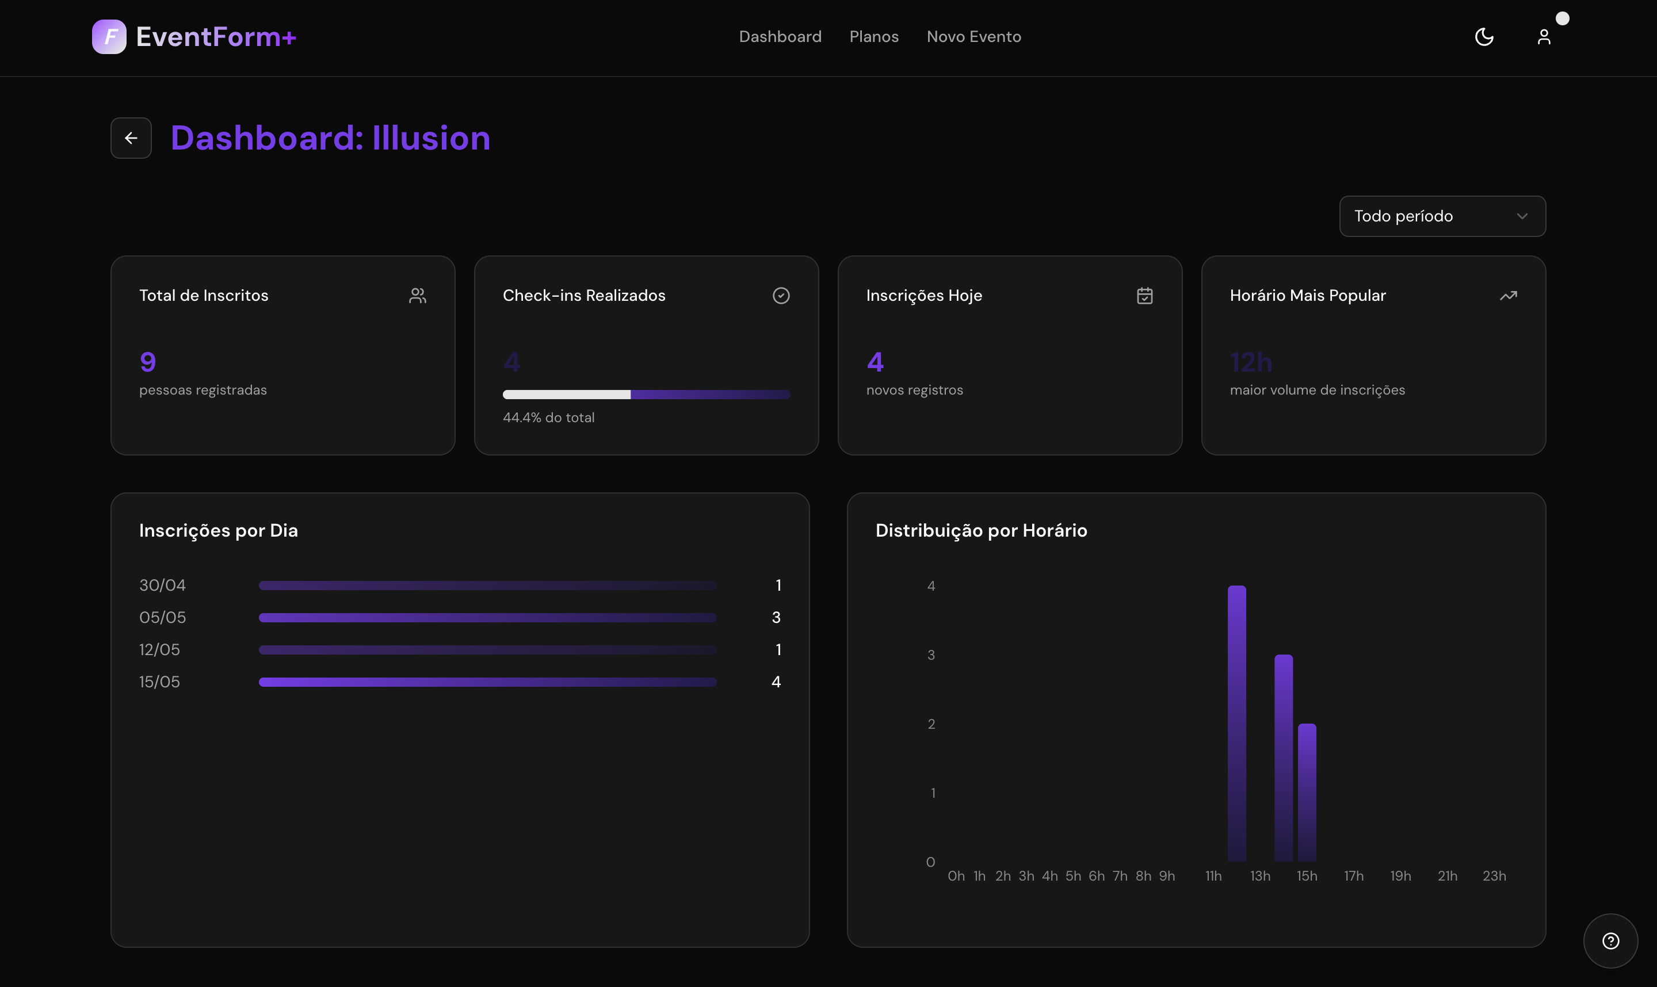Click the notification dot near profile

coord(1563,18)
